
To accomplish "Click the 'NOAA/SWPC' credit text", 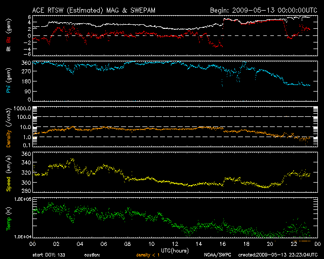I will tap(218, 255).
